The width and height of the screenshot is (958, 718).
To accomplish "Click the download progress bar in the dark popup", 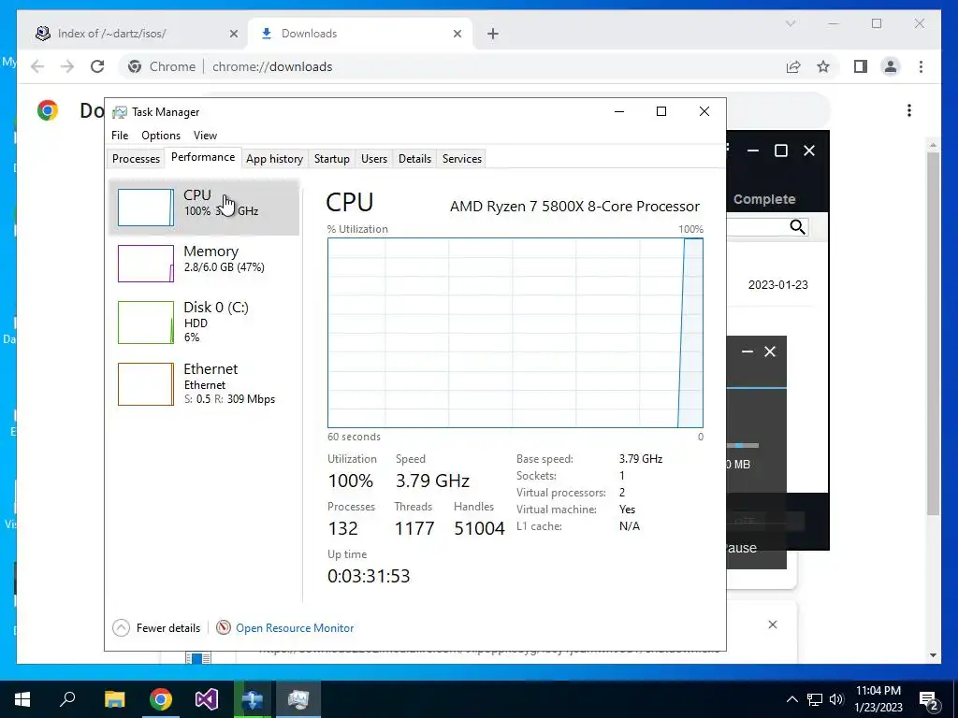I will 743,446.
